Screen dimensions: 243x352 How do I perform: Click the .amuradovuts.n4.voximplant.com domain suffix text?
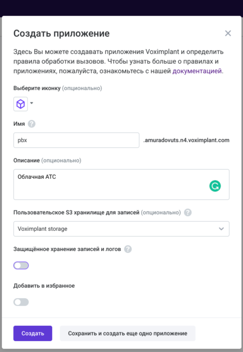point(186,140)
